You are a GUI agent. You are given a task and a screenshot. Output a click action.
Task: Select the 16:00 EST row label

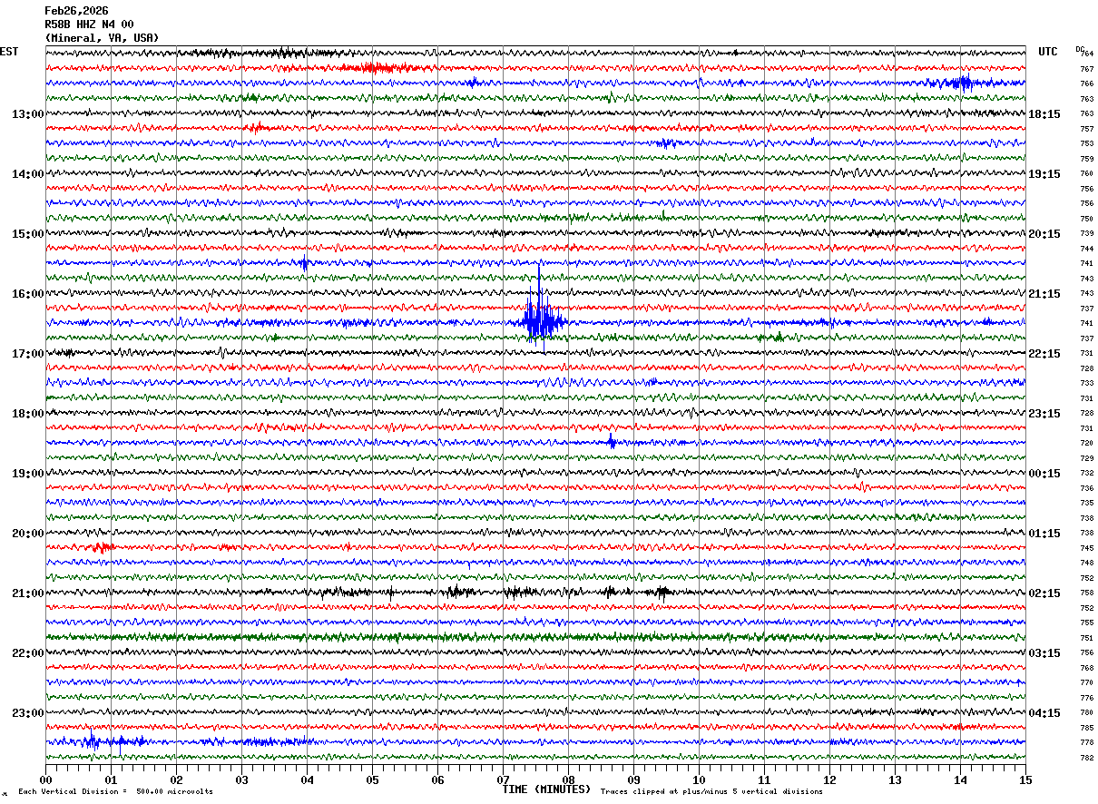(x=27, y=294)
